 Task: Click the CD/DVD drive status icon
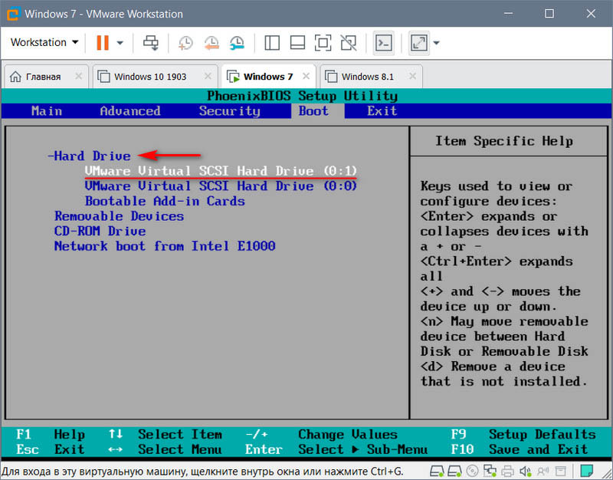pos(472,471)
